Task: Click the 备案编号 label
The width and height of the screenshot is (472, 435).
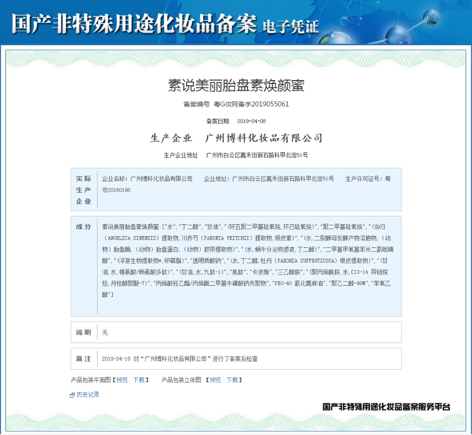Action: point(197,104)
